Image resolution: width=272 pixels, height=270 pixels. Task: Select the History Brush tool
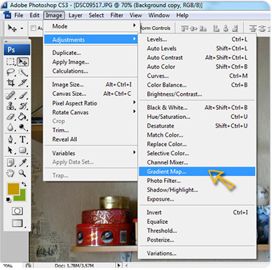(x=23, y=106)
